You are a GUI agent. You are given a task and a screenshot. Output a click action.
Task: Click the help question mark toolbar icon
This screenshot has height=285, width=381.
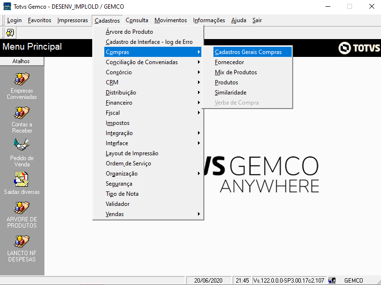10,33
